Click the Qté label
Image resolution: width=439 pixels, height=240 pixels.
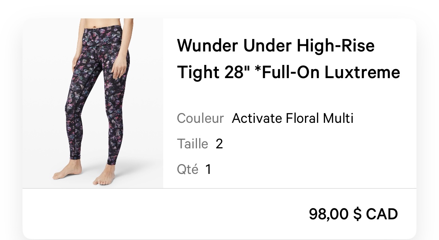pos(188,169)
